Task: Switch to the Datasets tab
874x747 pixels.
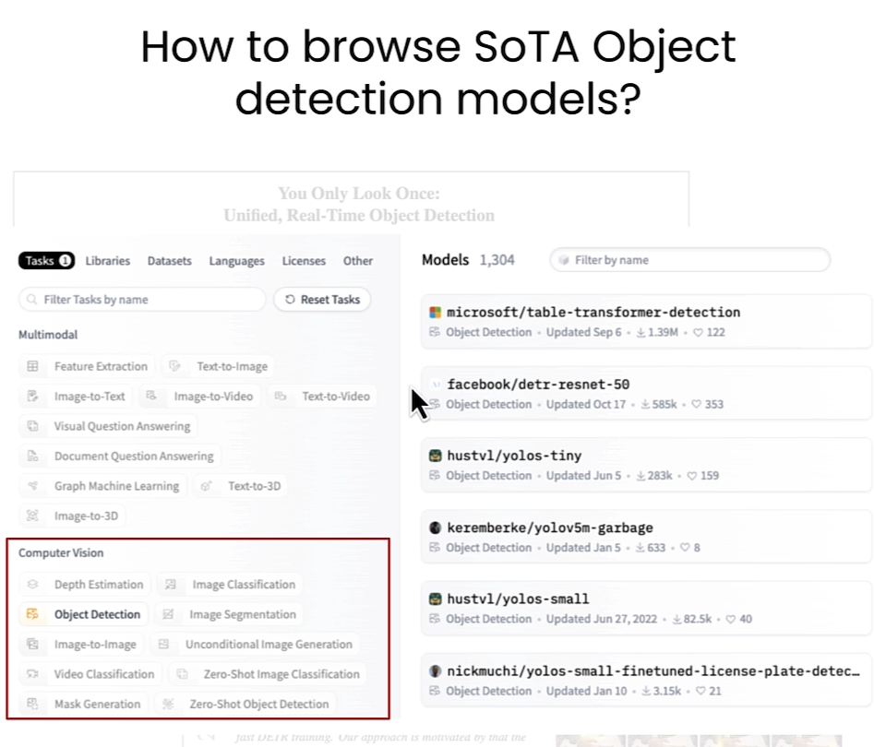Action: click(170, 261)
